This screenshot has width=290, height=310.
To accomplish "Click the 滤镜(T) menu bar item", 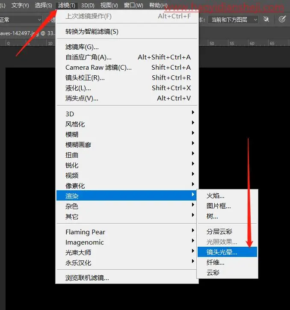I will click(66, 5).
